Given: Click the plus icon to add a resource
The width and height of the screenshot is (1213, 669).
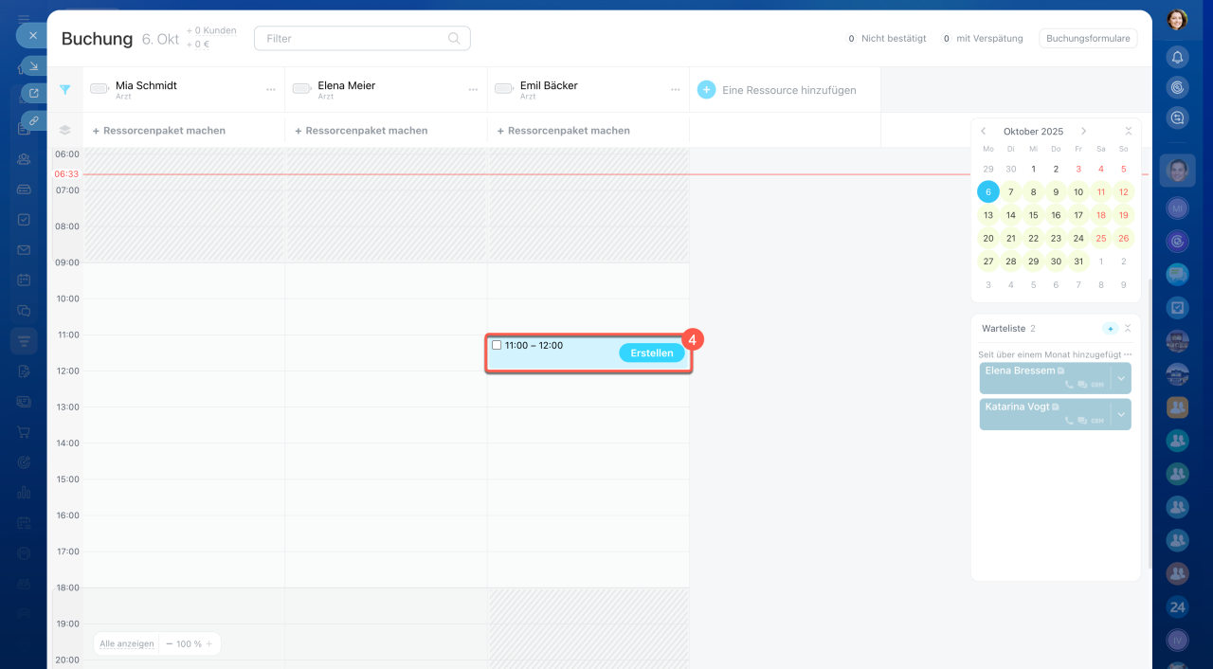Looking at the screenshot, I should click(706, 90).
